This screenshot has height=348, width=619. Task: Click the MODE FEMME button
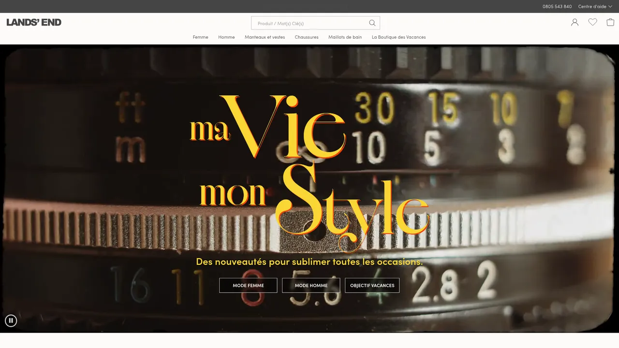[x=248, y=285]
